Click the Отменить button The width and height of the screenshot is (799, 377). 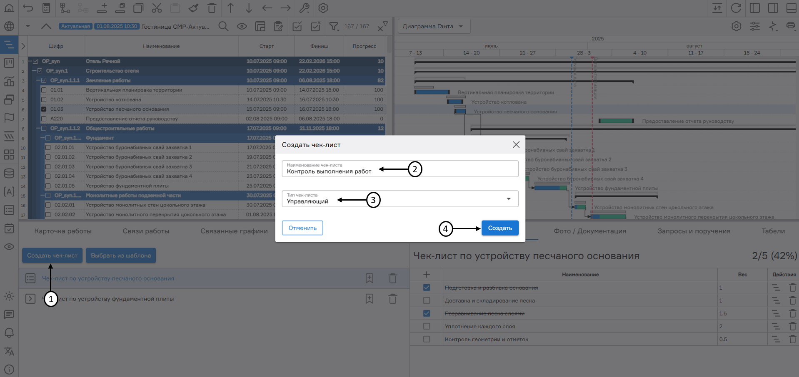click(302, 228)
